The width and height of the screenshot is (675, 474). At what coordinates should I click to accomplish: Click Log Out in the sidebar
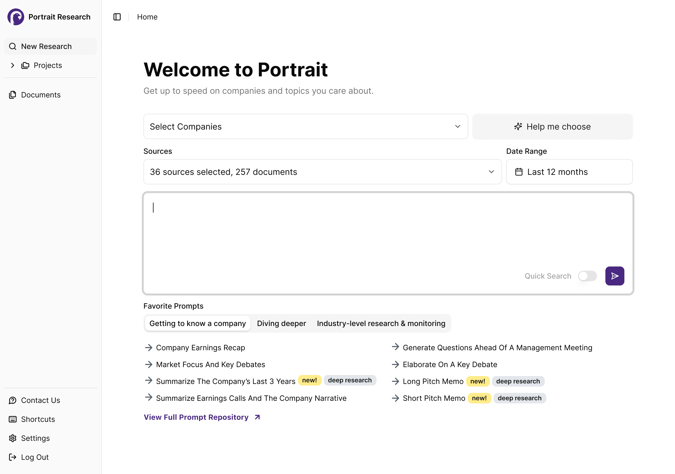pyautogui.click(x=51, y=457)
